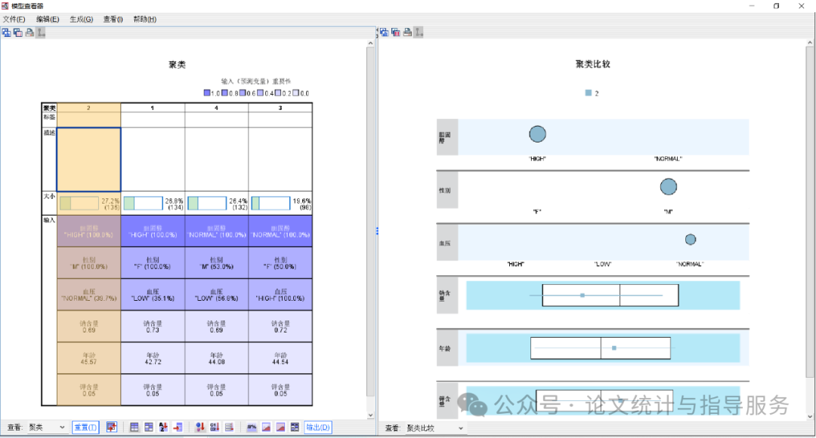Click transpose clusters and features icon
816x438 pixels.
[111, 427]
